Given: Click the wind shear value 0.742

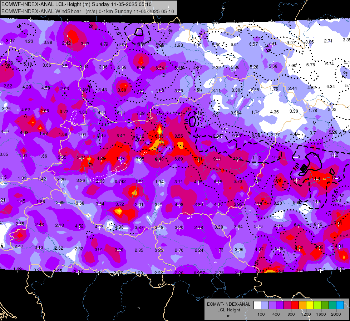Looking at the screenshot, I should (x=120, y=182).
